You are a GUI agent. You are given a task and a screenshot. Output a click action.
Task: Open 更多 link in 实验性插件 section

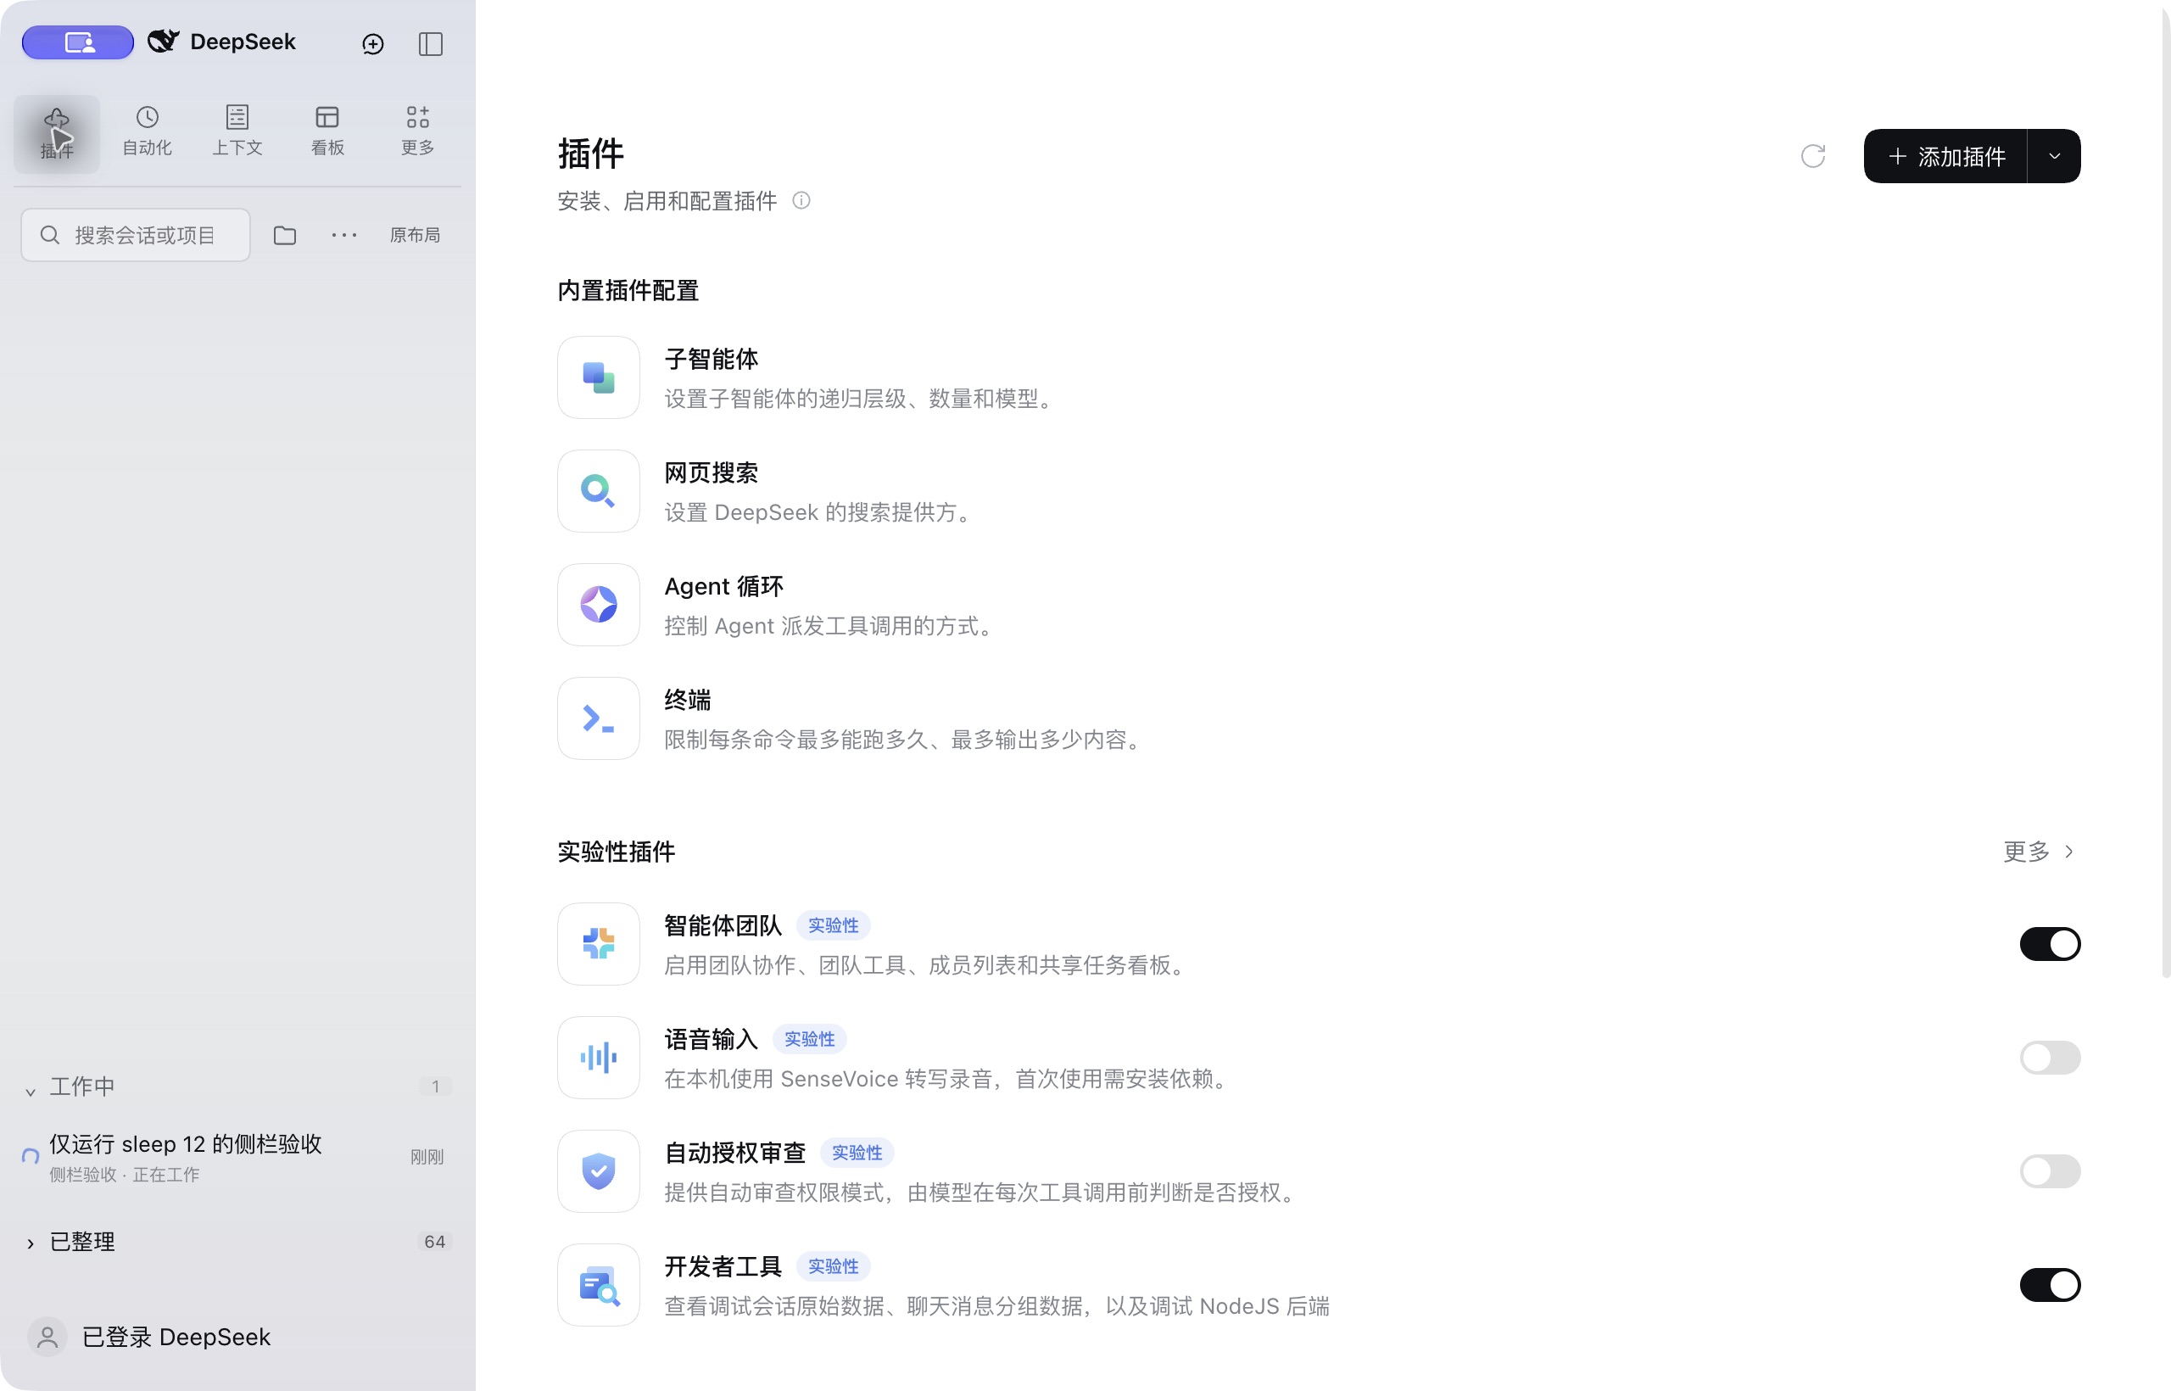2038,851
